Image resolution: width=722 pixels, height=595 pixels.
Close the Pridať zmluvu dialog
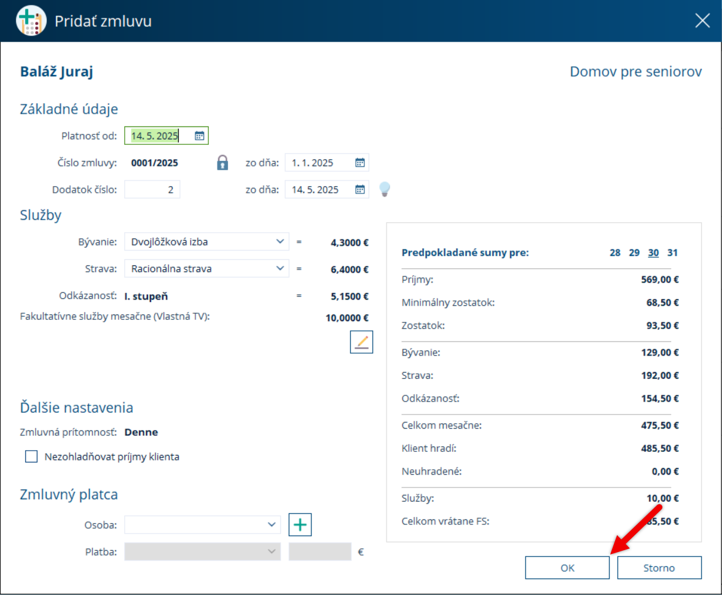(x=702, y=20)
